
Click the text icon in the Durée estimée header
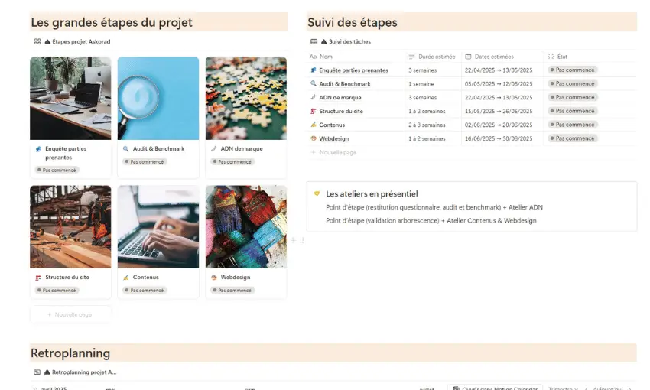(411, 57)
